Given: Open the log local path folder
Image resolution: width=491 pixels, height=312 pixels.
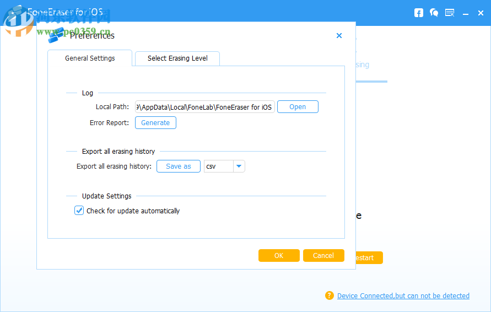Looking at the screenshot, I should click(x=298, y=107).
